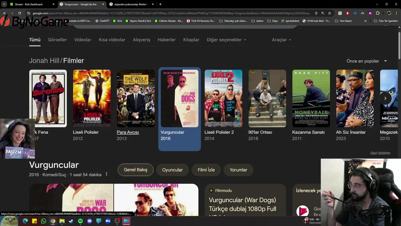Expand the Diğer seçenekler dropdown
This screenshot has height=226, width=401.
[227, 40]
